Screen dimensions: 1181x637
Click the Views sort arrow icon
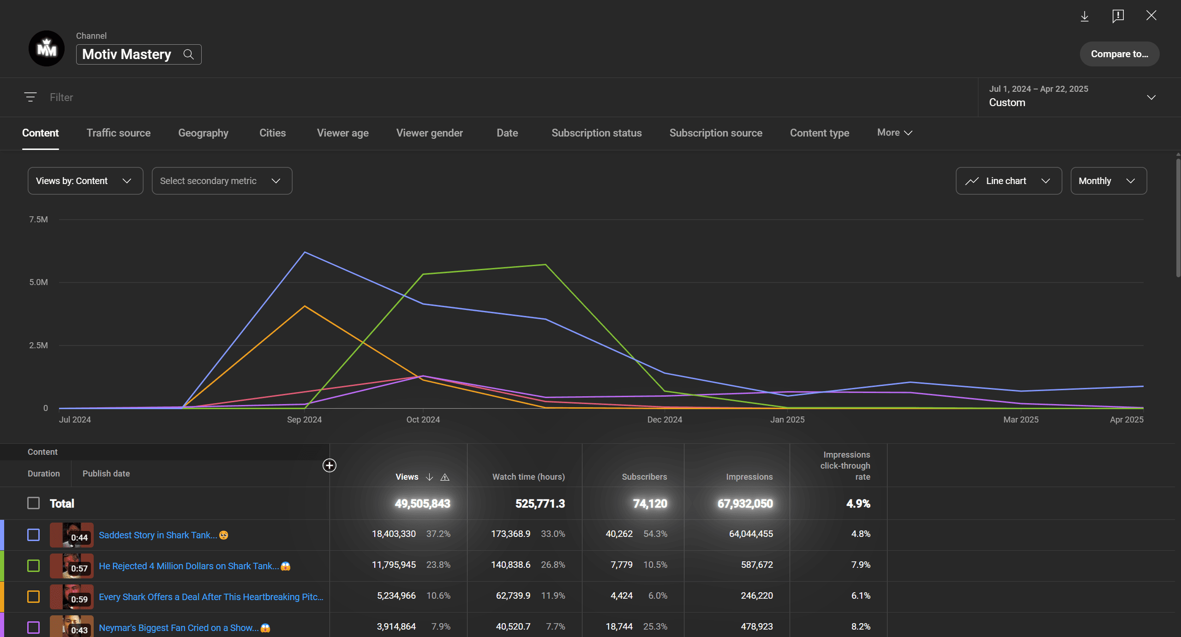(429, 477)
